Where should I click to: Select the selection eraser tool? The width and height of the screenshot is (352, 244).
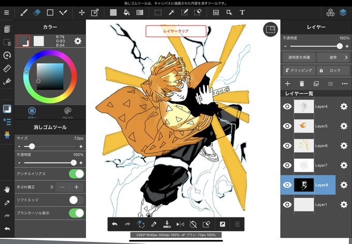[x=198, y=12]
